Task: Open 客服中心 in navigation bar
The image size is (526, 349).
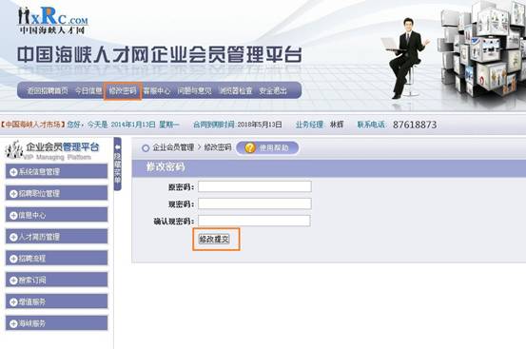Action: 157,90
